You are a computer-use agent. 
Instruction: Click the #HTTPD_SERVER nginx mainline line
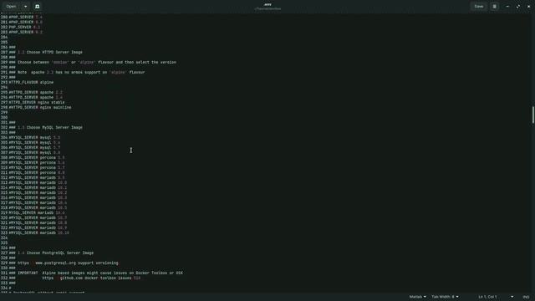tap(40, 107)
